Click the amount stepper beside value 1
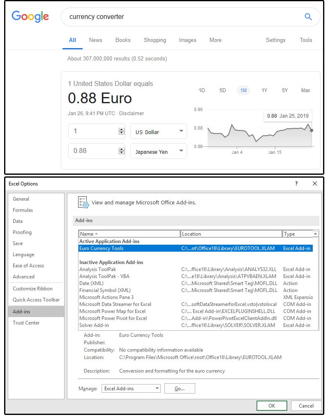328x417 pixels. pos(122,131)
